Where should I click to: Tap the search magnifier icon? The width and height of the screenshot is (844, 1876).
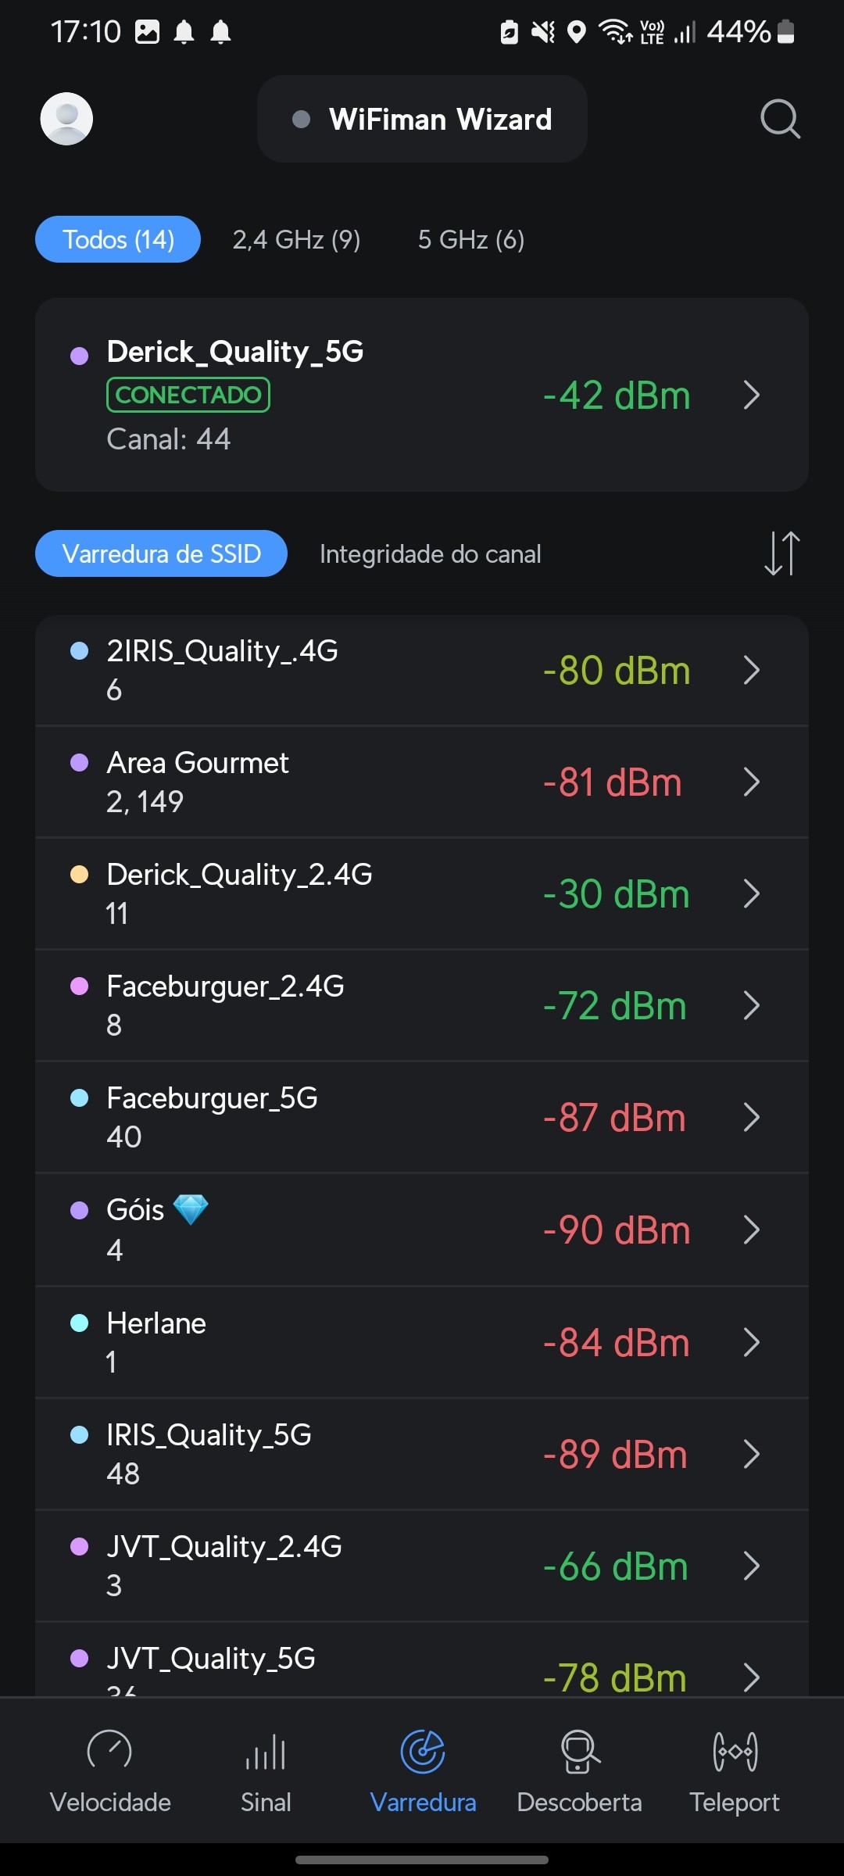tap(780, 119)
